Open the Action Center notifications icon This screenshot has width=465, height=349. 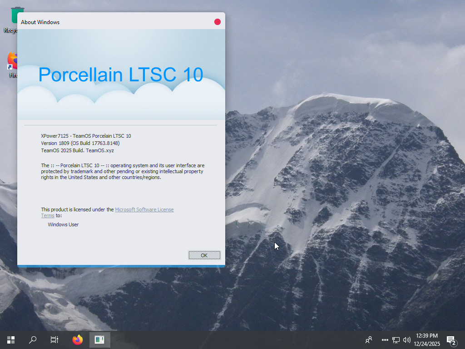click(451, 340)
